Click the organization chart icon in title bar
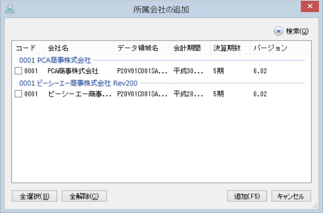 (10, 9)
